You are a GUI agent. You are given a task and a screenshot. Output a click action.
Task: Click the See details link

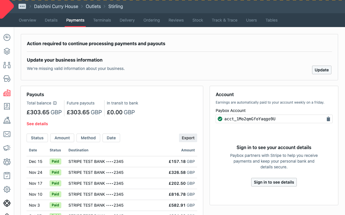click(37, 124)
